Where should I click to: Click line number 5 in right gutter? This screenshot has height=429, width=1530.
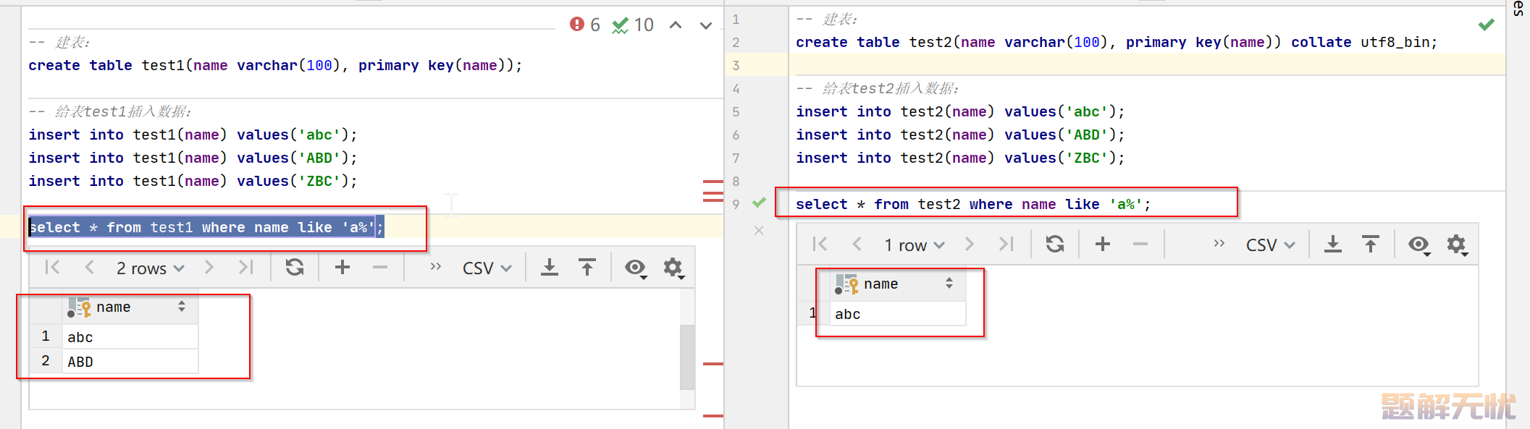pos(736,112)
